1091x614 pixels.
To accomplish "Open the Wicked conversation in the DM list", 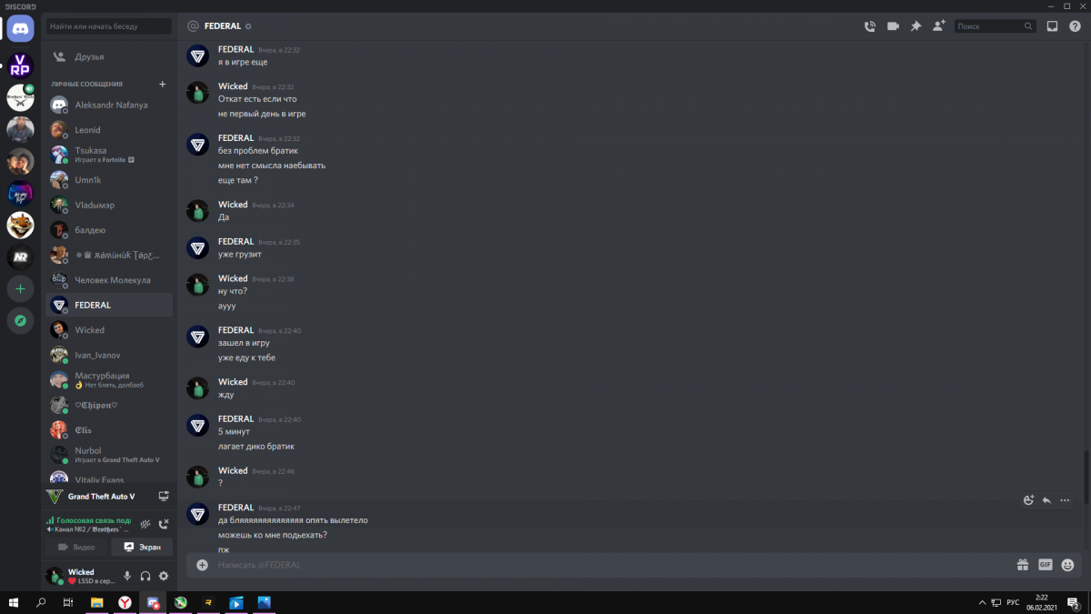I will point(109,330).
